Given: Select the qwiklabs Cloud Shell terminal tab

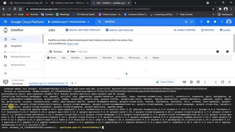Looking at the screenshot, I should [47, 83].
